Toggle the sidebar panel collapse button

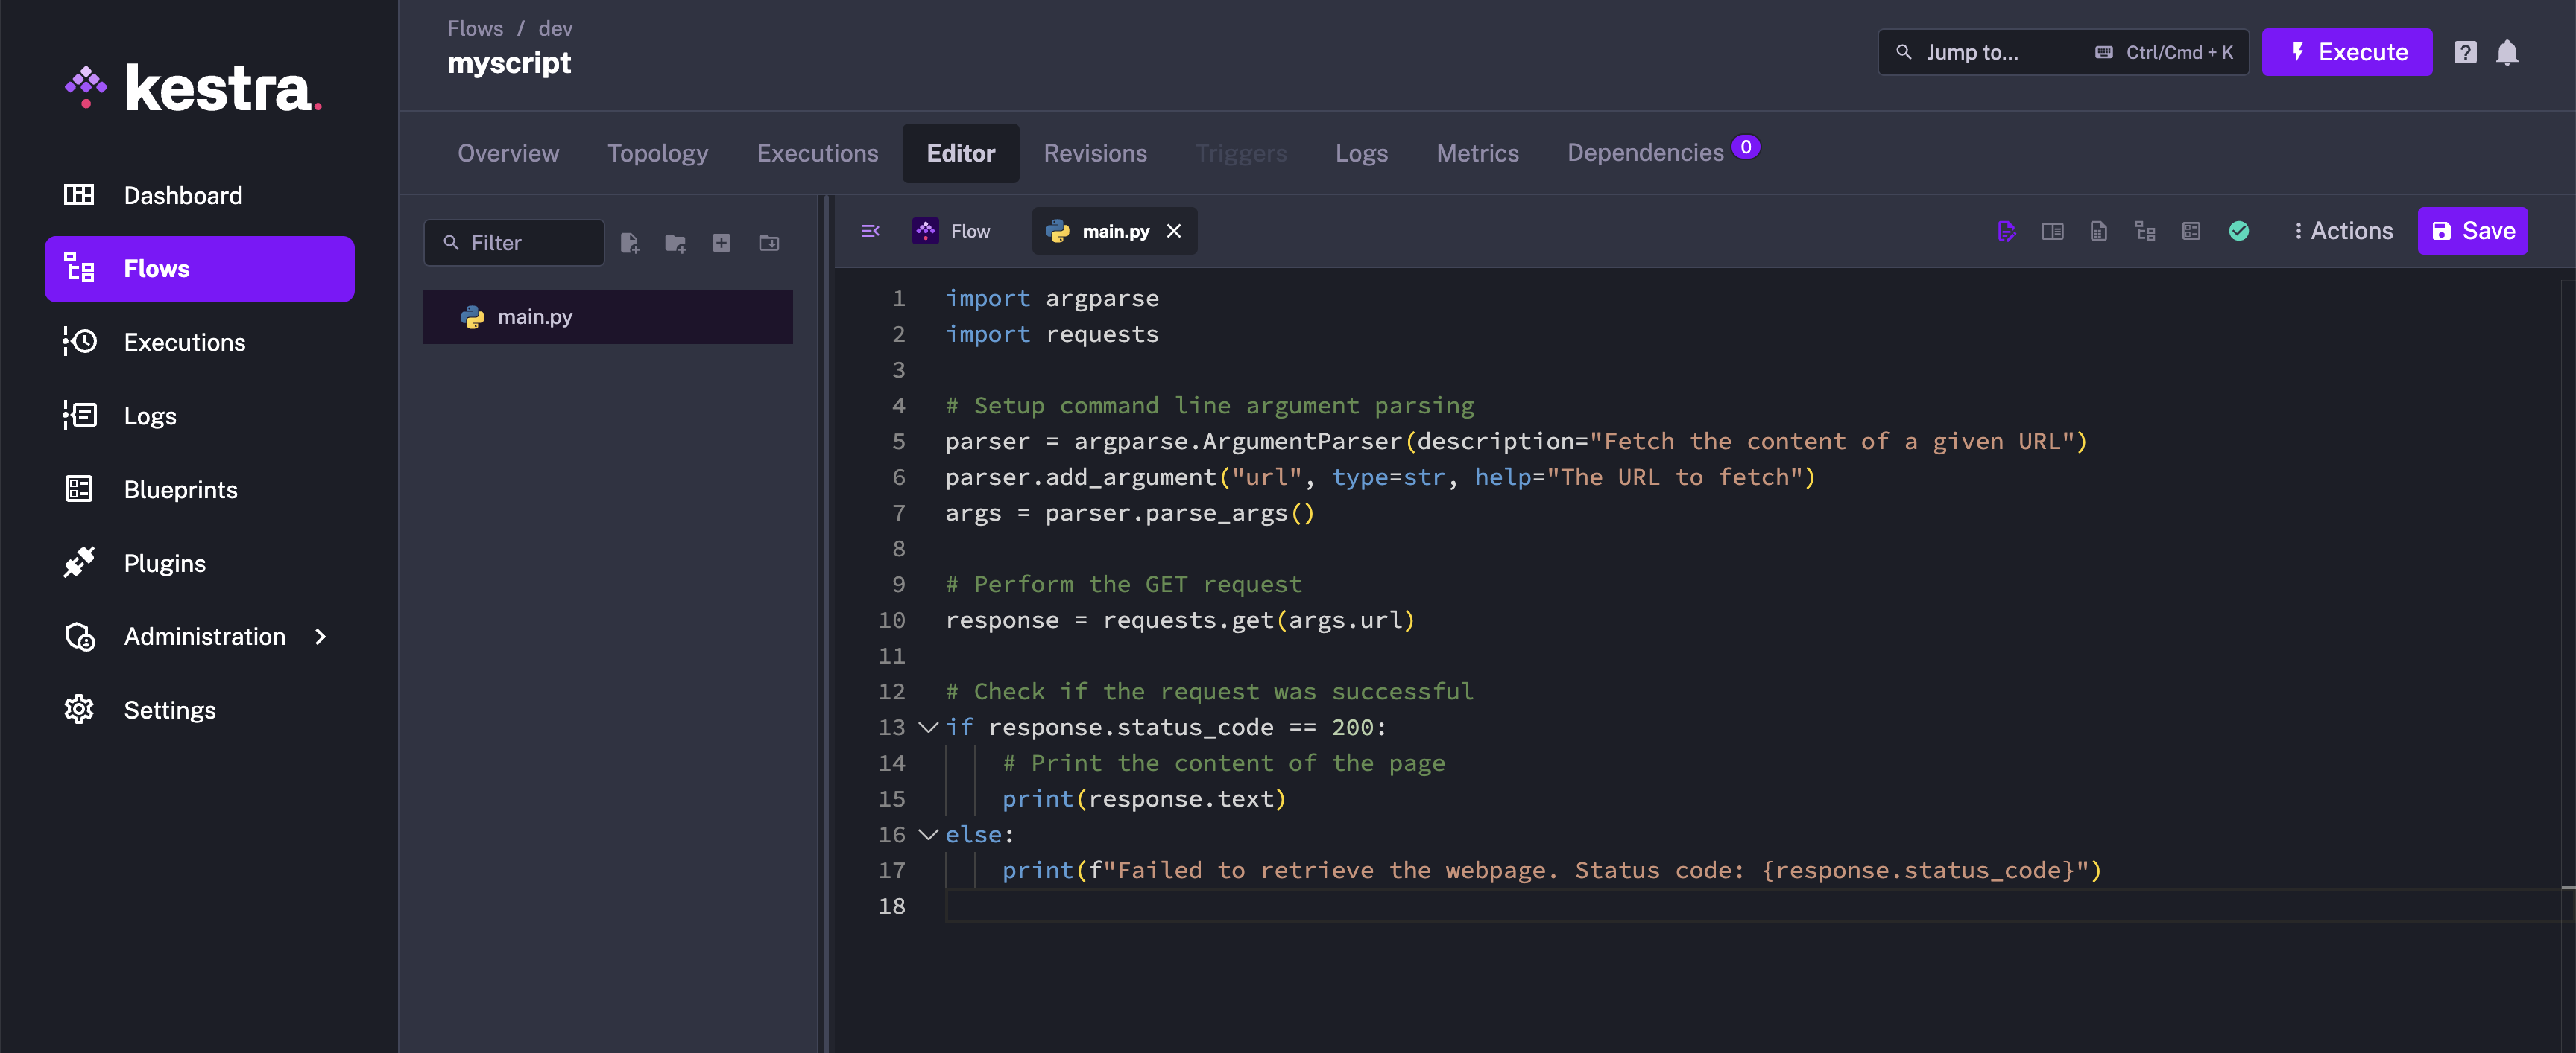(869, 229)
